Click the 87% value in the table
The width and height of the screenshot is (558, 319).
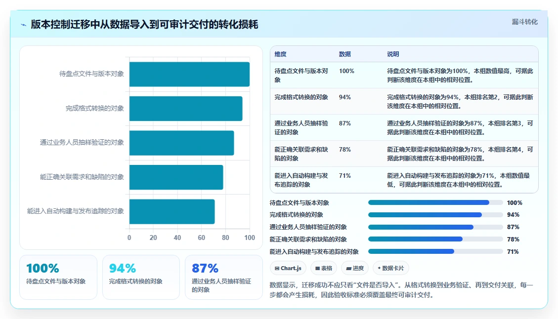point(345,123)
